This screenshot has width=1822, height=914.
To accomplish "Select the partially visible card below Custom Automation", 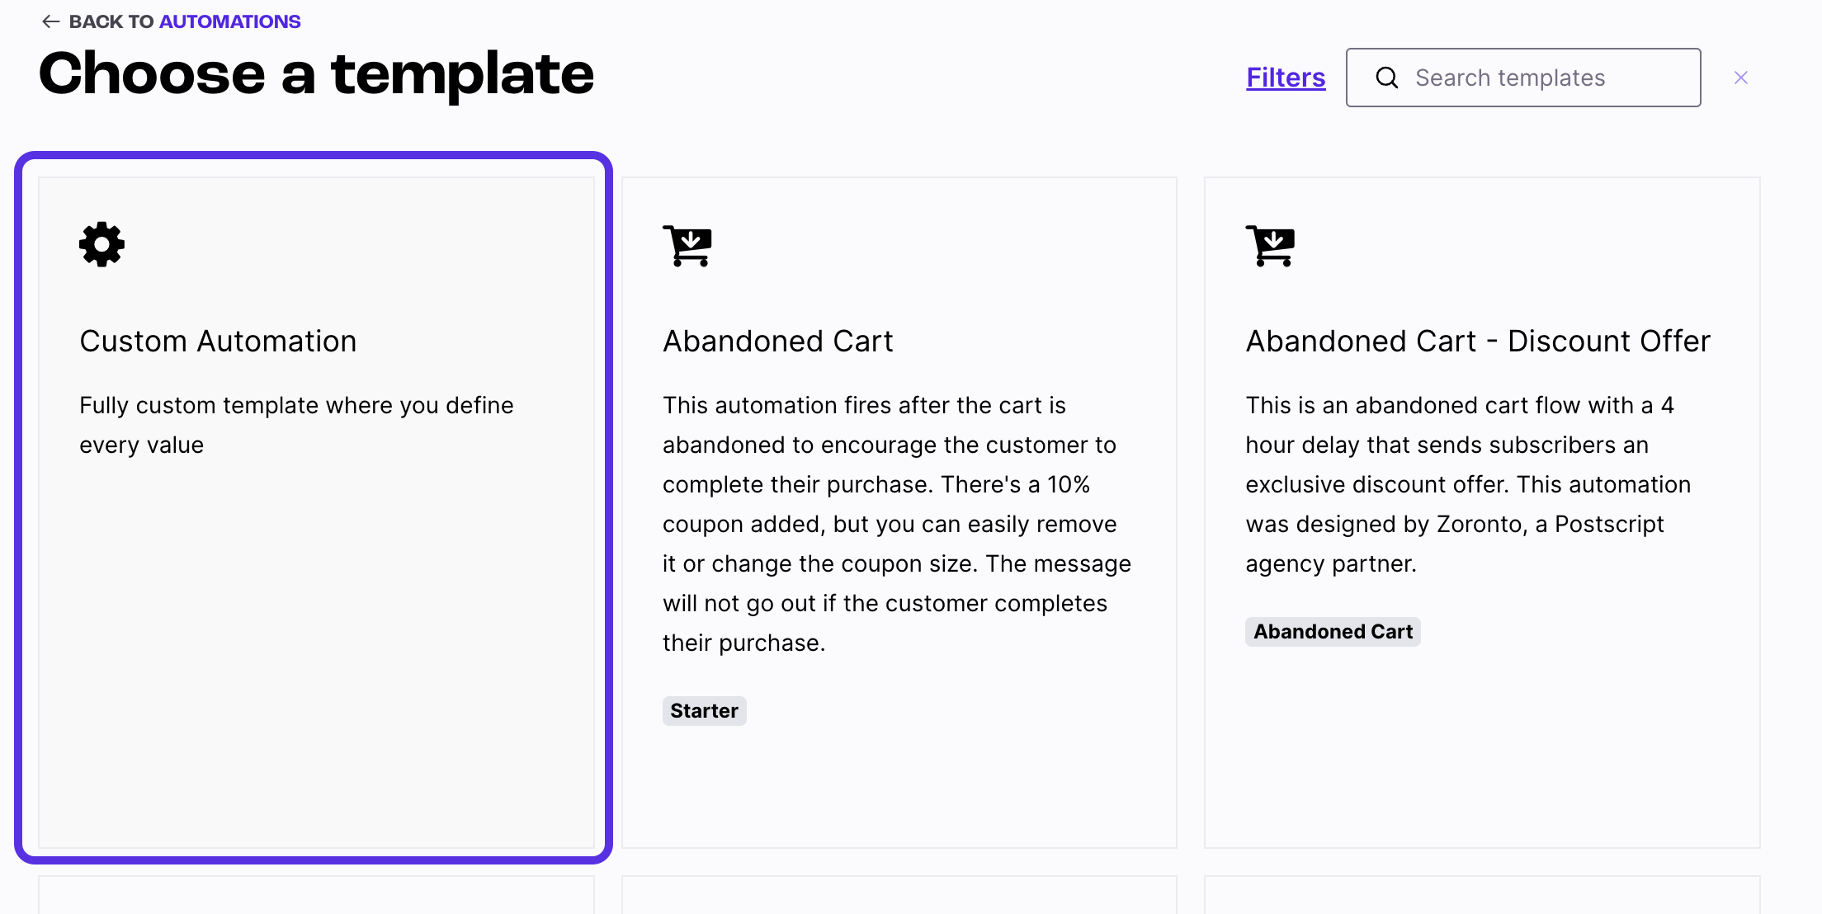I will pyautogui.click(x=316, y=894).
